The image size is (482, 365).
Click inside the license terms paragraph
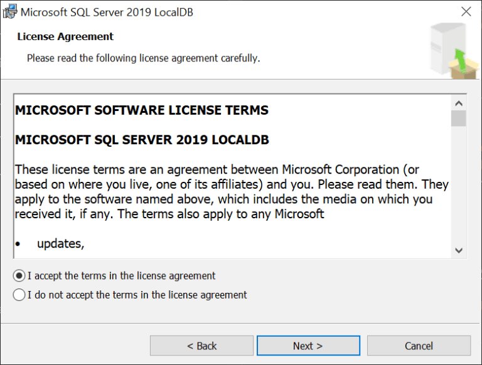click(x=232, y=192)
